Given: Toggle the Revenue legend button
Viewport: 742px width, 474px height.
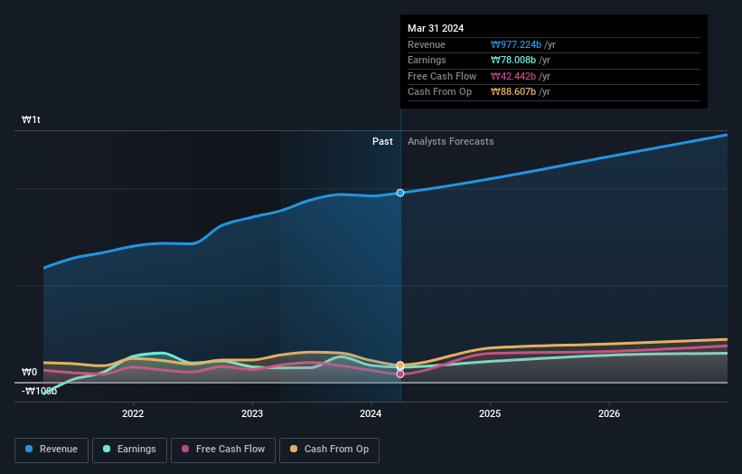Looking at the screenshot, I should (x=52, y=450).
